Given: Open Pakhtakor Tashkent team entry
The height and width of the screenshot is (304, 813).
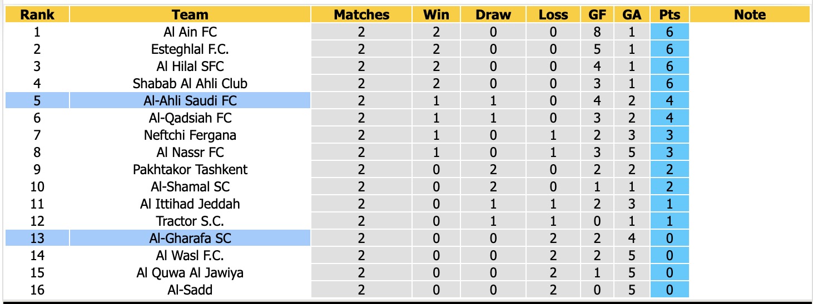Looking at the screenshot, I should click(x=190, y=170).
